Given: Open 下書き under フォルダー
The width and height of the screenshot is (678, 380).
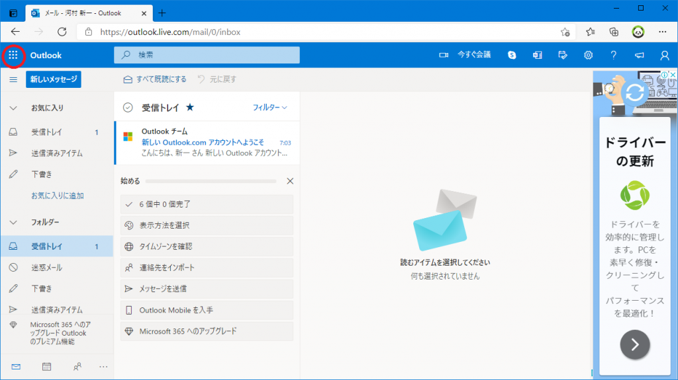Looking at the screenshot, I should [57, 289].
